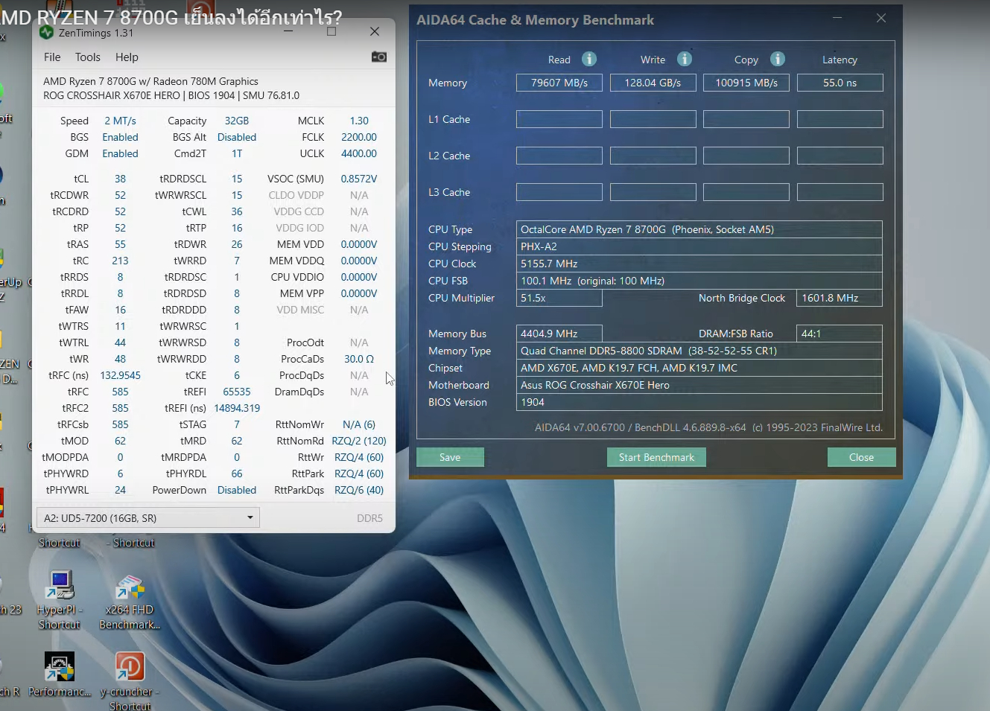Click the info icon next to Write
Viewport: 990px width, 711px height.
pyautogui.click(x=685, y=59)
